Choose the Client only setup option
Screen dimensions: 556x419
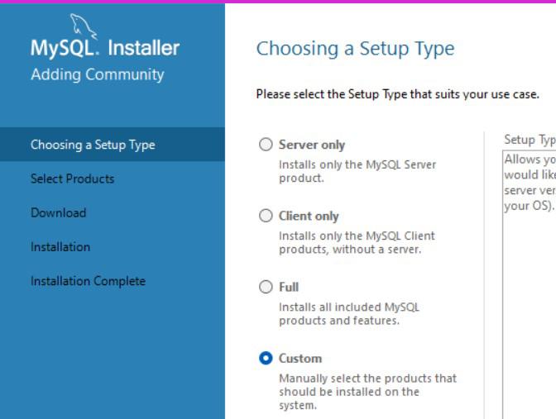(266, 216)
